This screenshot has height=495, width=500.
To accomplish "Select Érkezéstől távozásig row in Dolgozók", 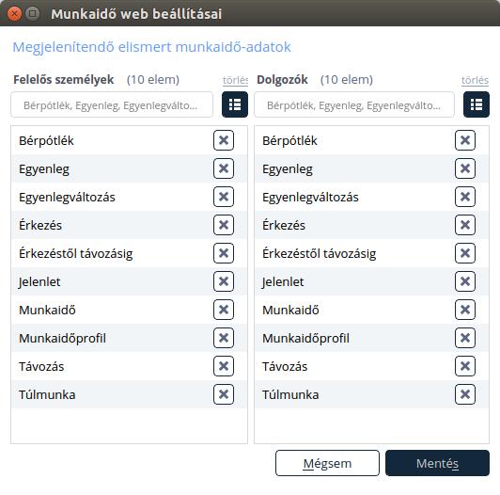I will tap(372, 253).
